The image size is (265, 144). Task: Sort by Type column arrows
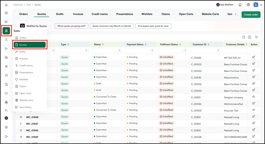[68, 44]
